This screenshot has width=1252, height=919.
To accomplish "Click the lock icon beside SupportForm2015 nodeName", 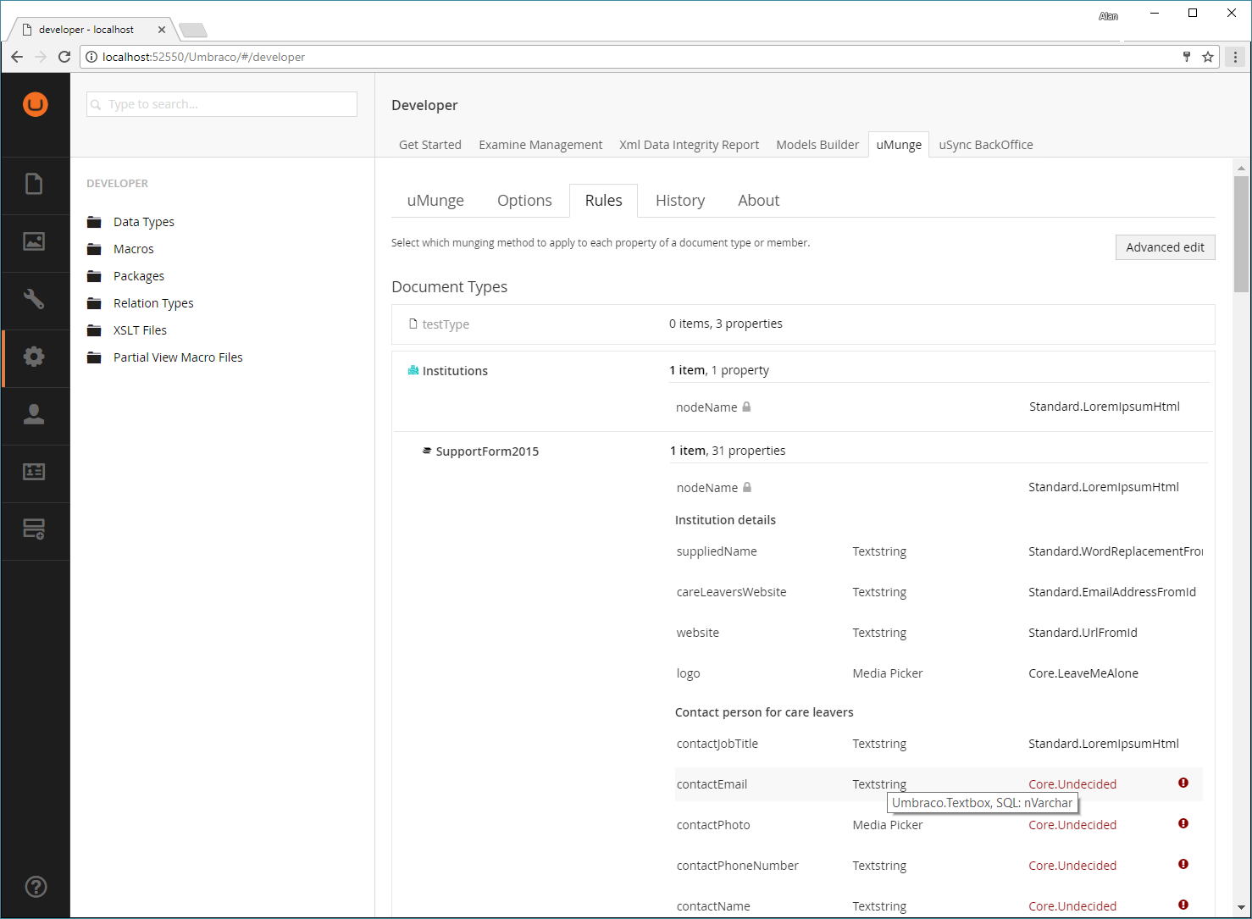I will coord(747,487).
